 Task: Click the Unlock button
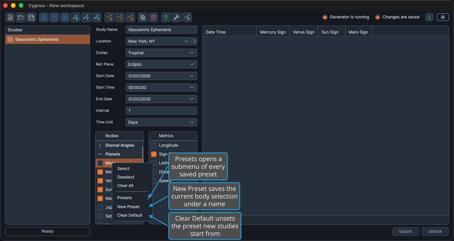tap(435, 231)
